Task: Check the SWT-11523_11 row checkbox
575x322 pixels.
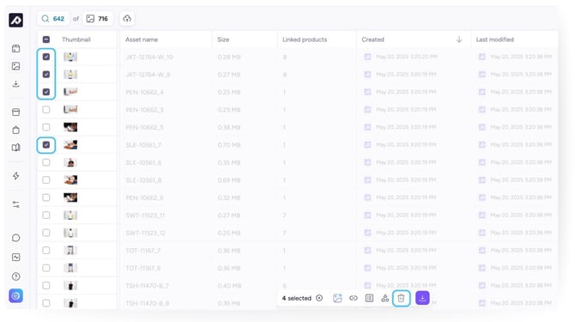Action: click(x=46, y=216)
